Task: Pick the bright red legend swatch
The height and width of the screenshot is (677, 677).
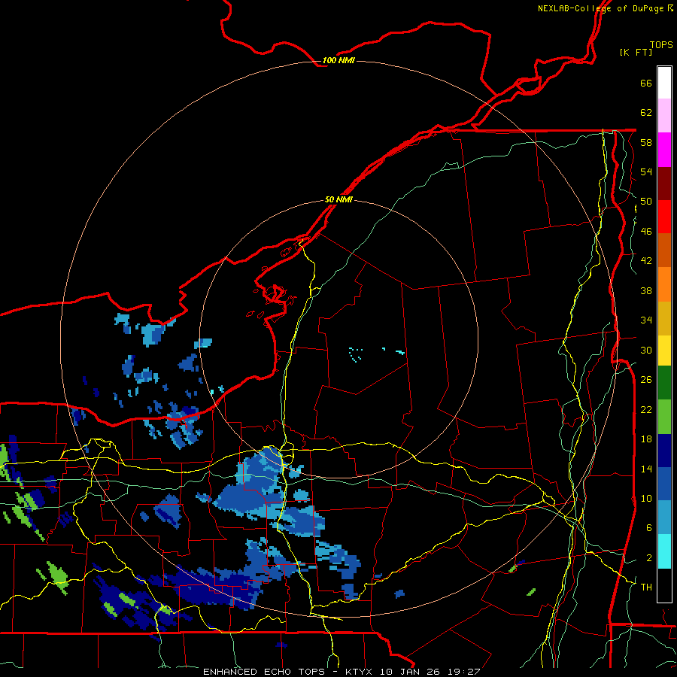Action: [664, 217]
